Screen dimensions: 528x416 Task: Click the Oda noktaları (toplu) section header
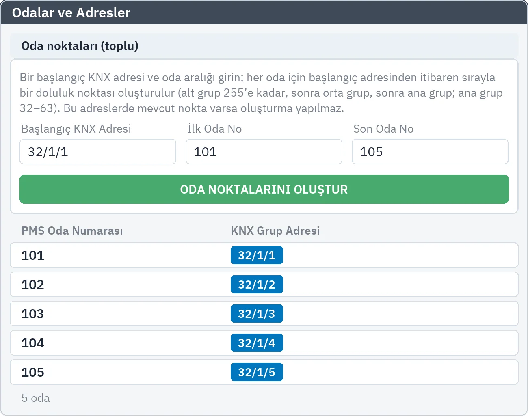coord(264,45)
